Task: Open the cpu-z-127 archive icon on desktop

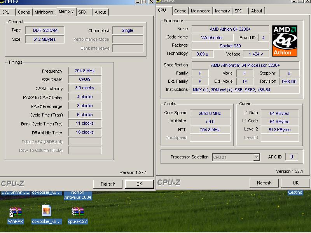Action: pyautogui.click(x=77, y=211)
